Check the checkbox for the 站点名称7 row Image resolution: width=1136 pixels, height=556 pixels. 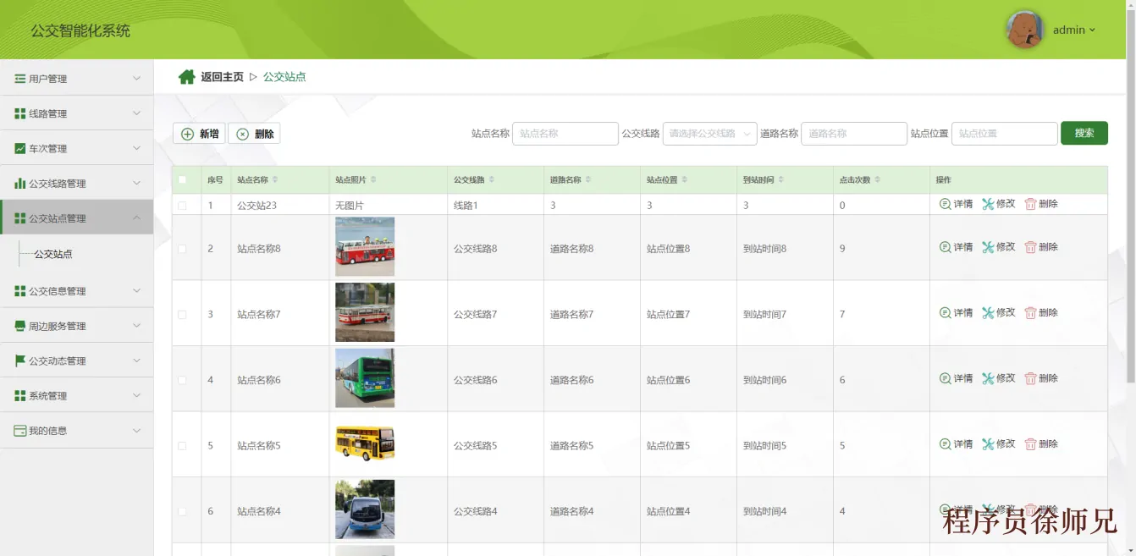[182, 314]
